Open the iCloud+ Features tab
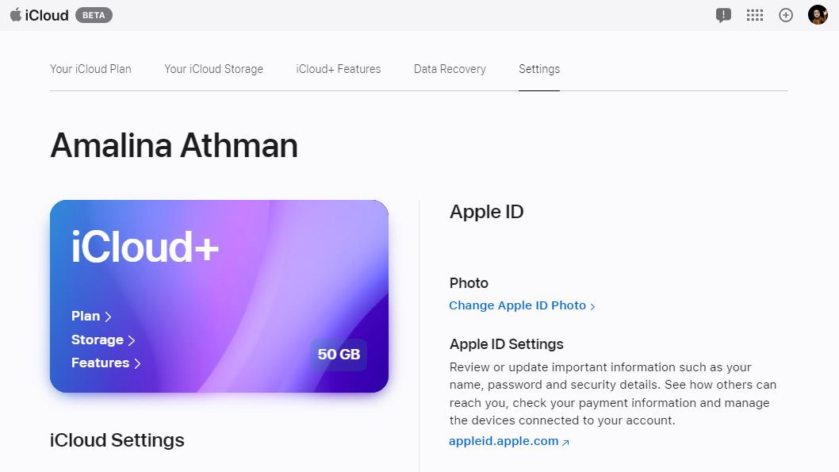The image size is (839, 472). (x=339, y=69)
